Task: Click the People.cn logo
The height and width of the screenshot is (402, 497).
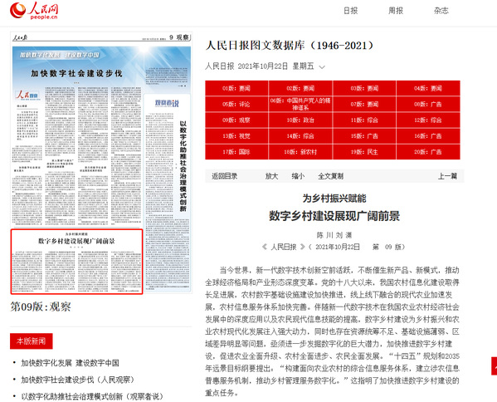Action: [x=34, y=11]
